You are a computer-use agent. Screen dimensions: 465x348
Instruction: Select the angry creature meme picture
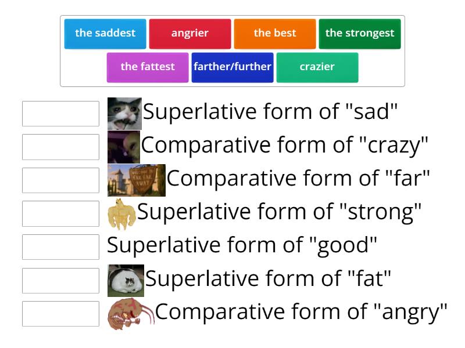(129, 313)
